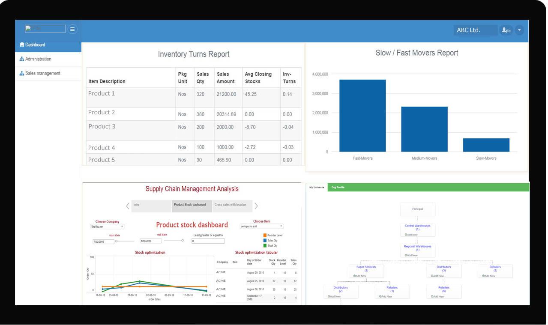Click the start date input field
Image resolution: width=548 pixels, height=325 pixels.
[103, 242]
